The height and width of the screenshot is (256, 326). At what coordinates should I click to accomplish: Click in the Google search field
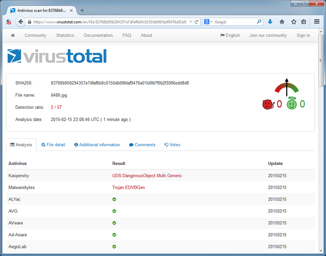click(x=234, y=22)
